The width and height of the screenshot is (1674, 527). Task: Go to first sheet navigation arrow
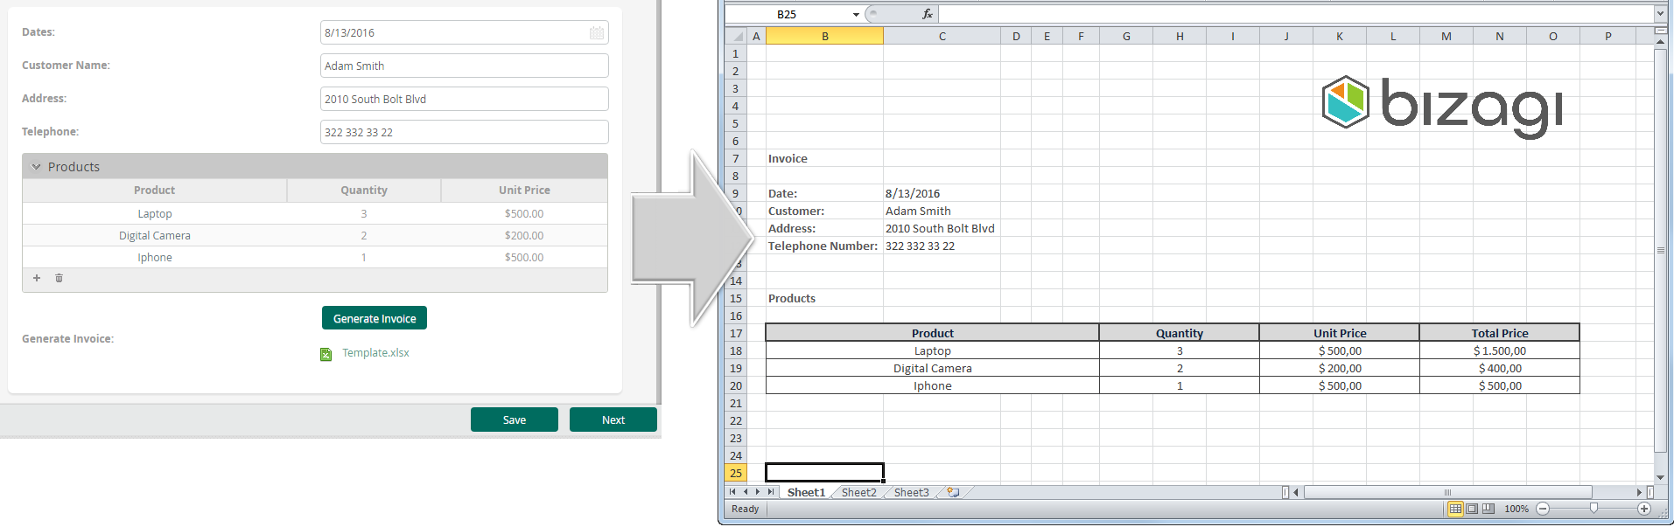732,492
